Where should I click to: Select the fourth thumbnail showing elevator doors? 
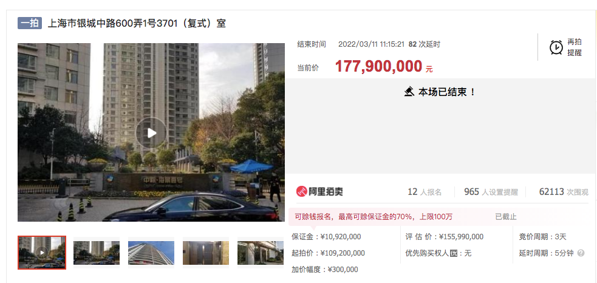(x=206, y=253)
